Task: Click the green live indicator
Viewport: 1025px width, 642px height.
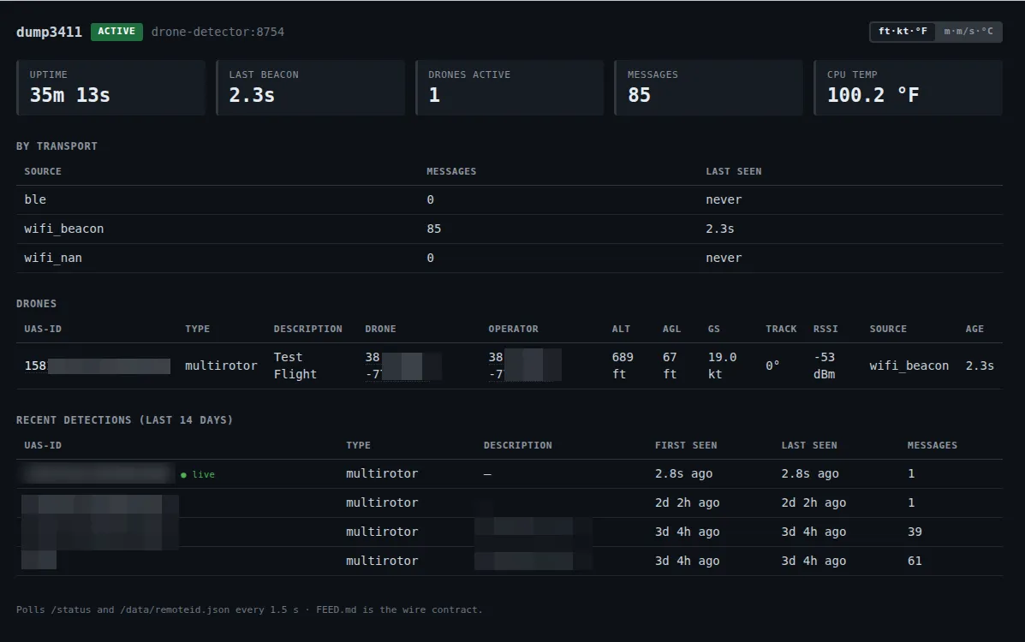Action: 198,474
